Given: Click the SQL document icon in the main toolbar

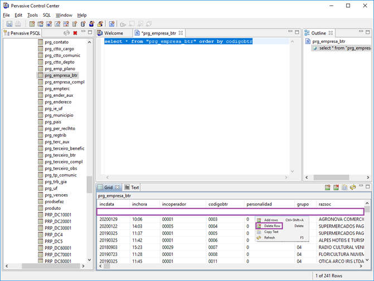Looking at the screenshot, I should click(111, 24).
